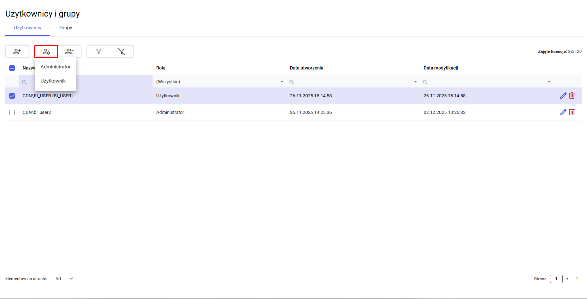The height and width of the screenshot is (299, 587).
Task: Open the items-per-page dropdown showing 50
Action: pyautogui.click(x=64, y=279)
